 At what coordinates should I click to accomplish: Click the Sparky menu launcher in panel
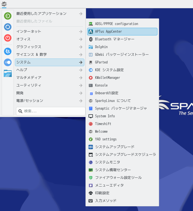pos(4,4)
